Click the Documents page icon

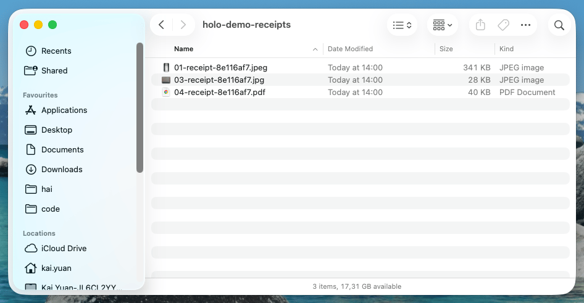(31, 149)
